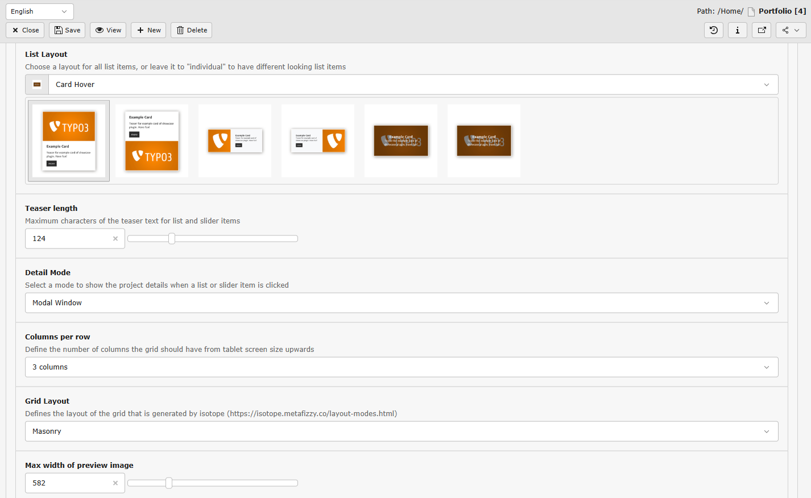Choose the image-left horizontal card layout

(x=235, y=141)
